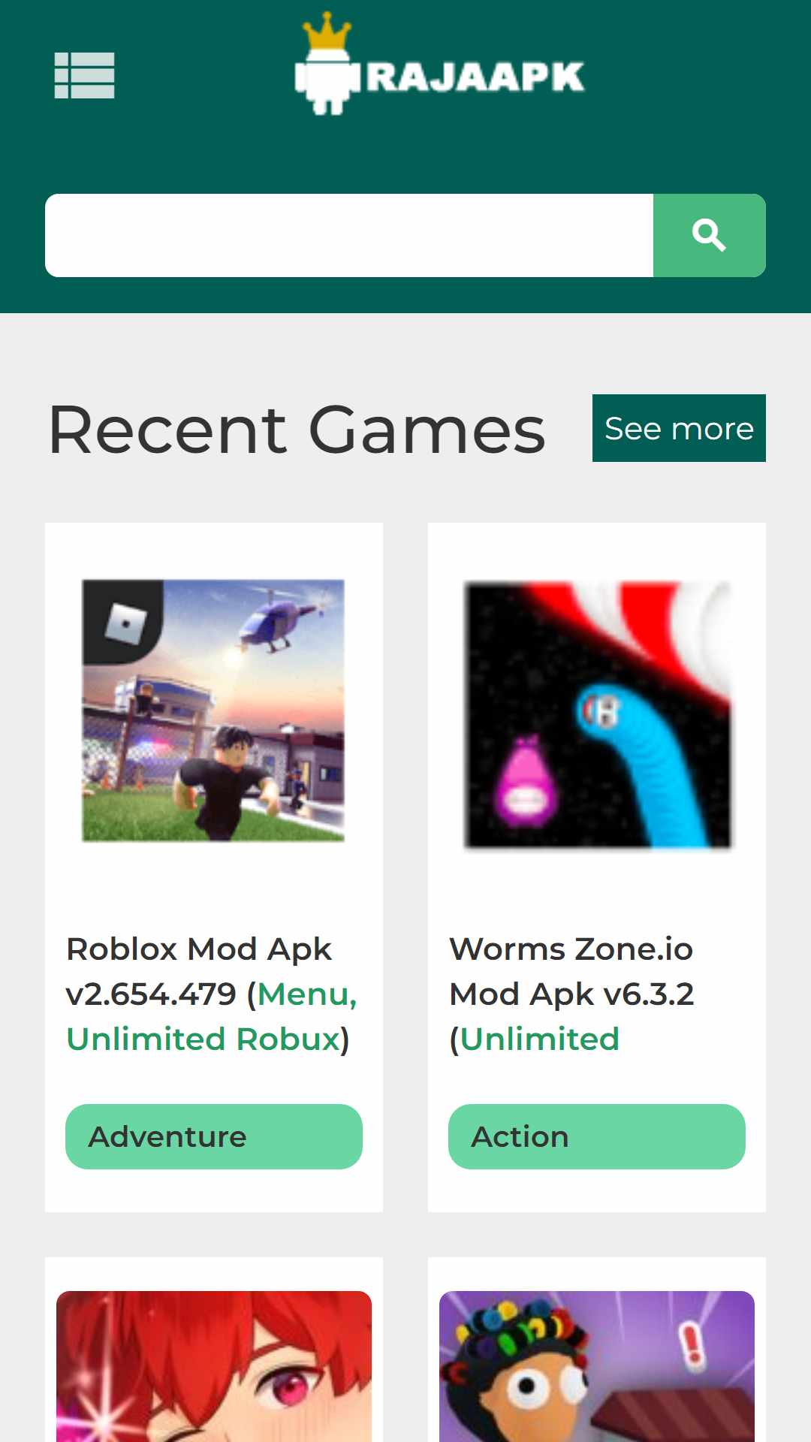The height and width of the screenshot is (1442, 811).
Task: Click the Roblox logo badge on thumbnail
Action: [123, 622]
